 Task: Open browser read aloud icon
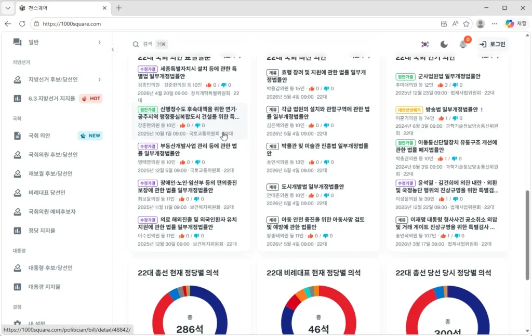pos(455,24)
